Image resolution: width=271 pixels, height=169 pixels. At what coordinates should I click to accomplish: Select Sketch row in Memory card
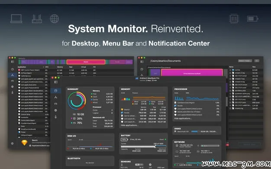[x=143, y=110]
